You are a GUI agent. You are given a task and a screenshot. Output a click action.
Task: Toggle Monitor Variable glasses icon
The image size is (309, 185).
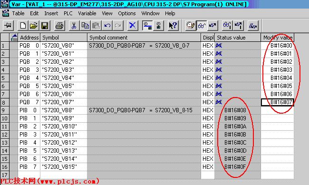pos(202,25)
